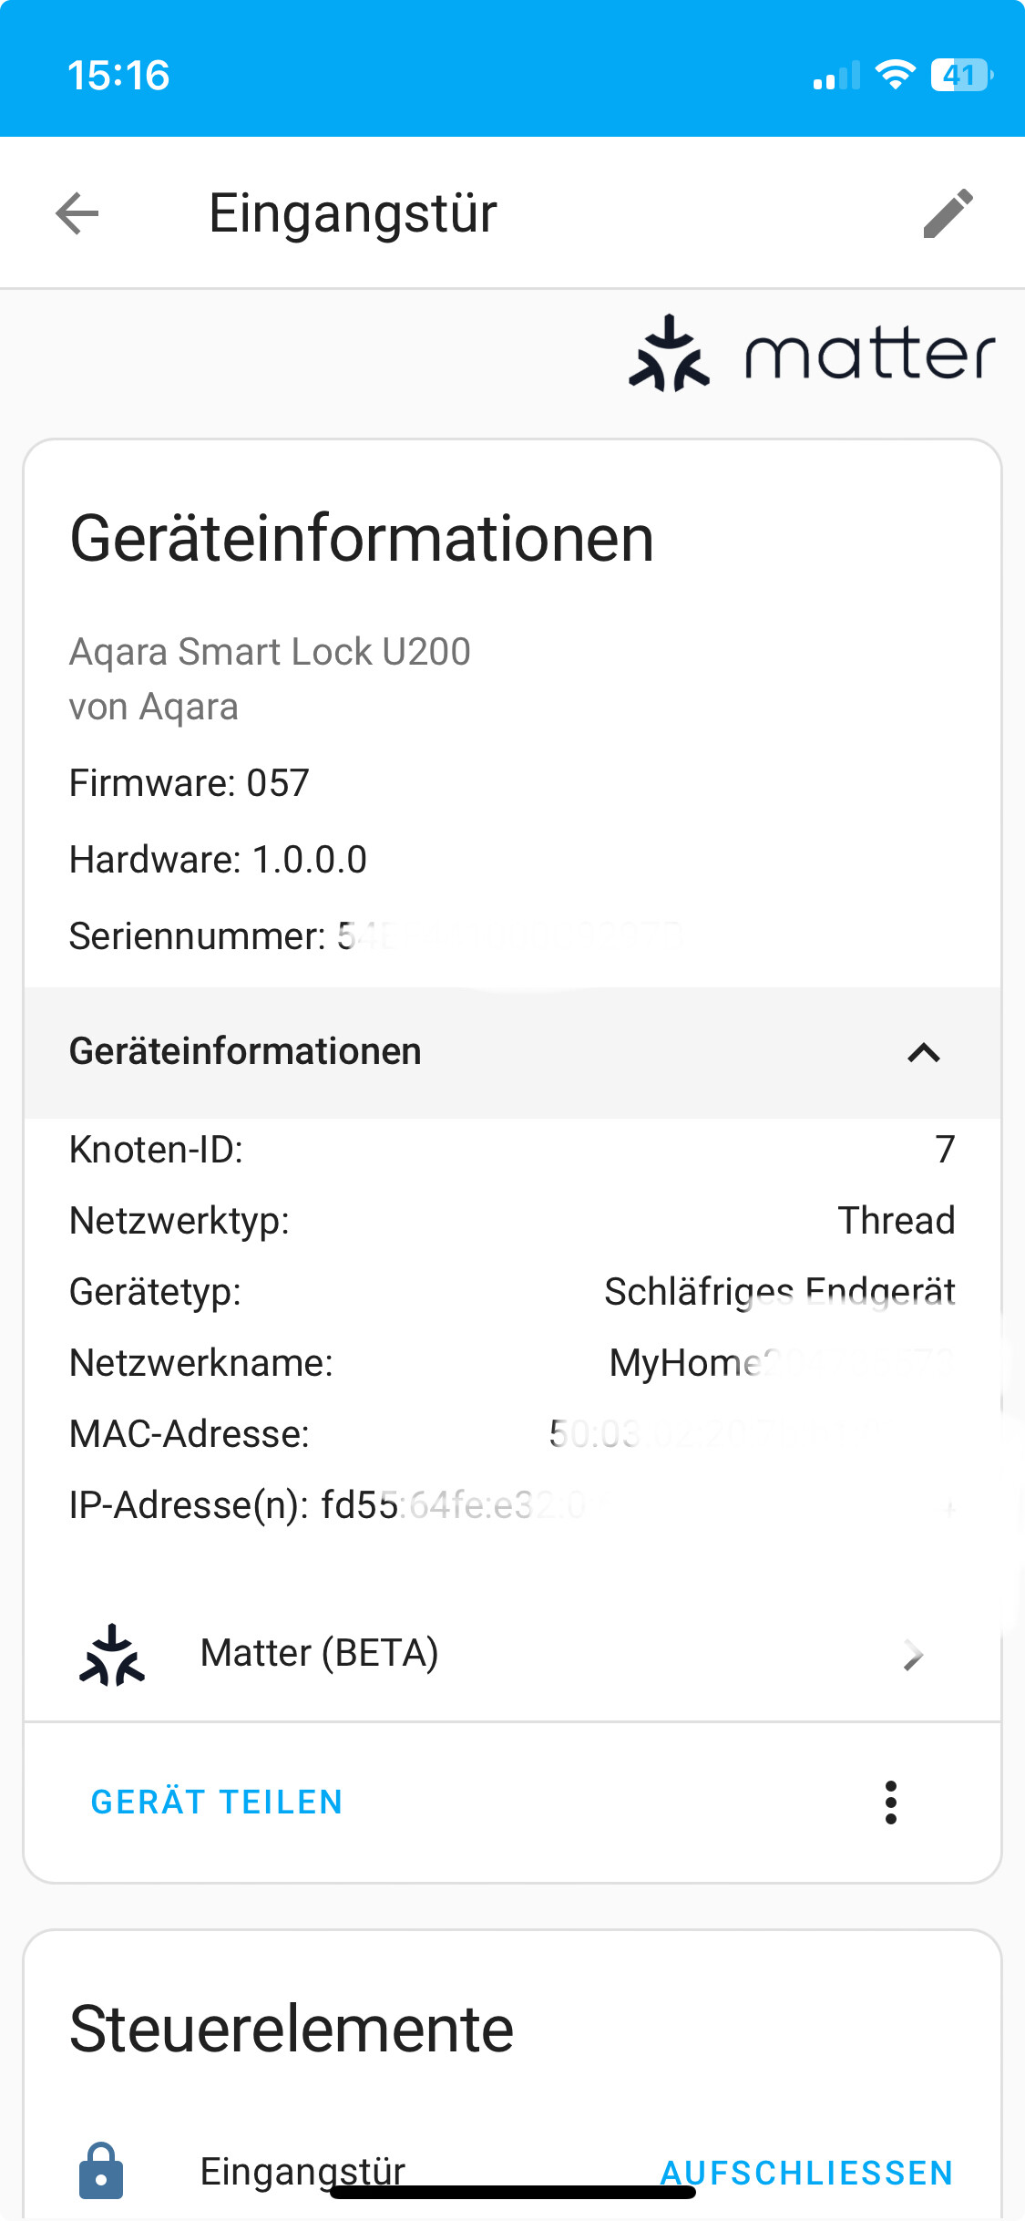Collapse the Geräteinformationen section chevron
The height and width of the screenshot is (2221, 1025).
point(923,1052)
